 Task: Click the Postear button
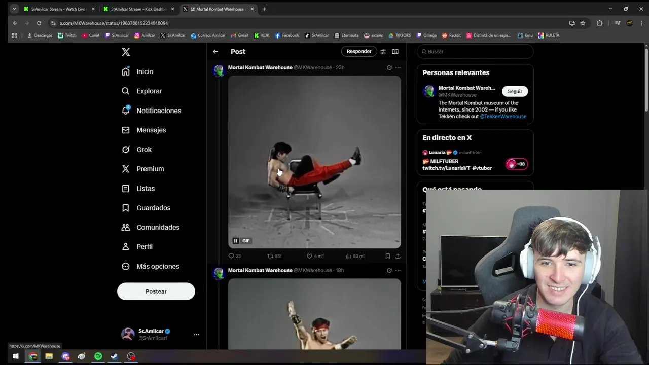(156, 291)
